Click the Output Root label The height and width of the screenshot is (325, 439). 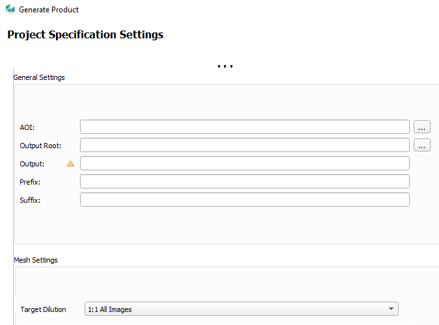tap(40, 146)
